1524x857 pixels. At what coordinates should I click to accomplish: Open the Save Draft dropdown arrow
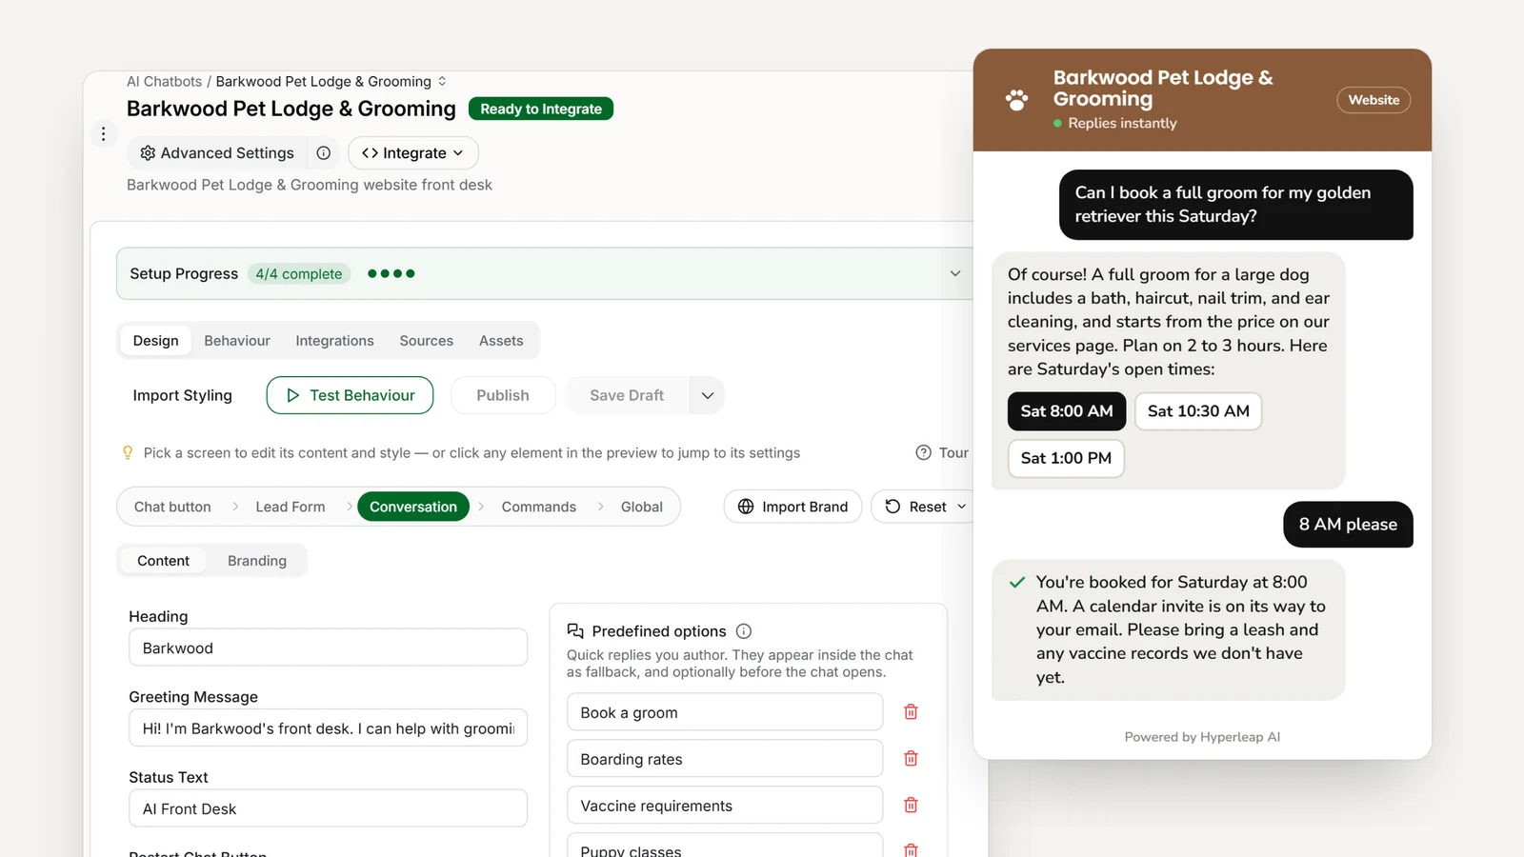pyautogui.click(x=708, y=395)
